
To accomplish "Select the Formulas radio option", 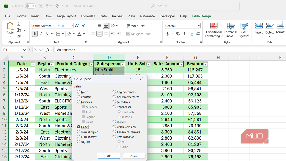I will (x=78, y=102).
